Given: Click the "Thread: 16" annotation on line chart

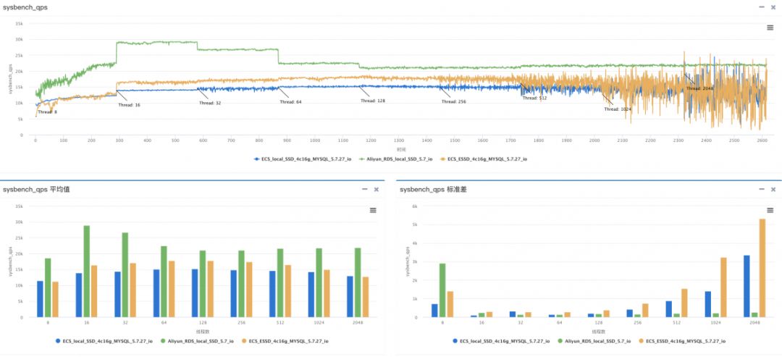Looking at the screenshot, I should click(x=130, y=105).
